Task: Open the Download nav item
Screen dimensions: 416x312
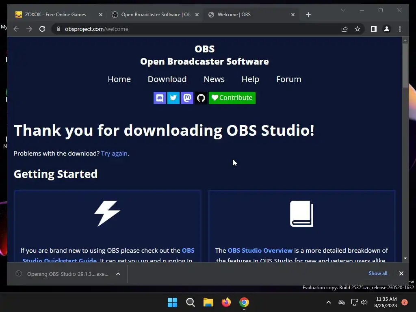Action: [167, 79]
